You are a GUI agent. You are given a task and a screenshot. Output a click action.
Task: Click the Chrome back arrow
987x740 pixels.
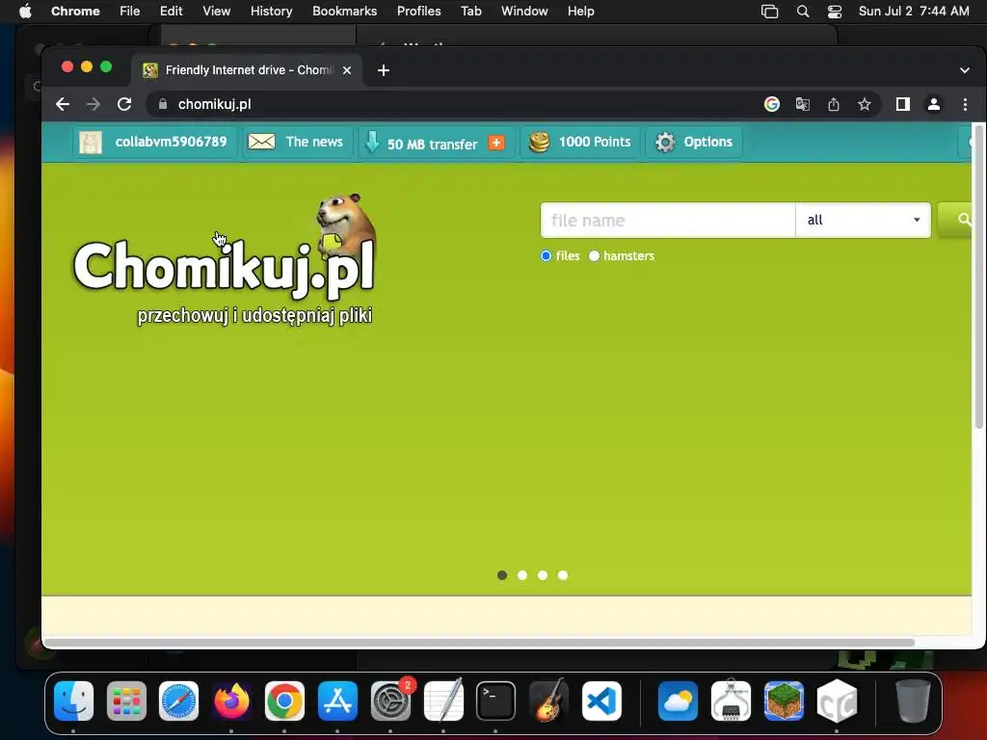coord(63,104)
